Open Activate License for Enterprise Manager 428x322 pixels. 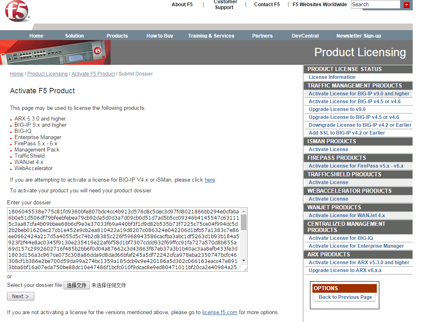356,246
